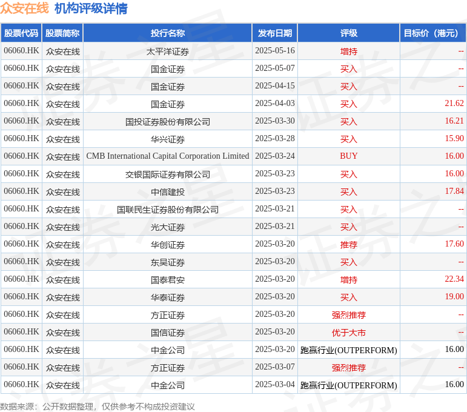Screen dimensions: 467x412
Task: Click the 机构评级详情 heading
Action: coord(91,8)
